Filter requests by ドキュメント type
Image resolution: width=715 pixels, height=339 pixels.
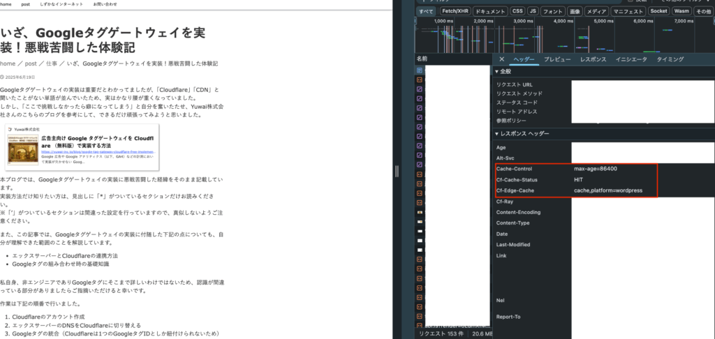(x=489, y=11)
